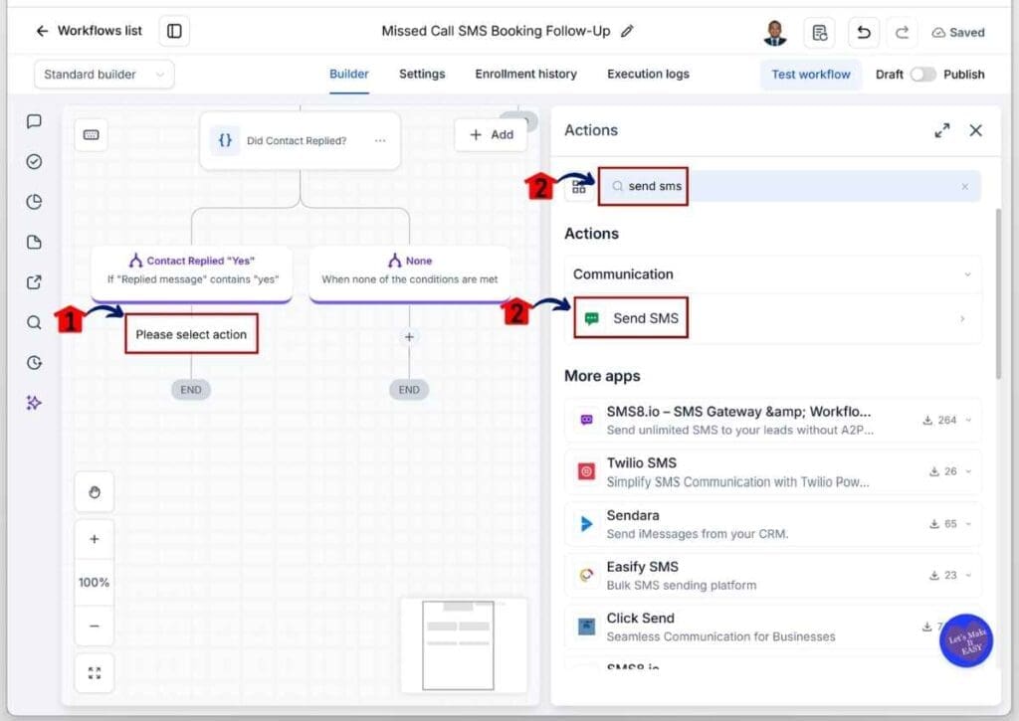1019x721 pixels.
Task: Switch to the Settings tab
Action: 422,74
